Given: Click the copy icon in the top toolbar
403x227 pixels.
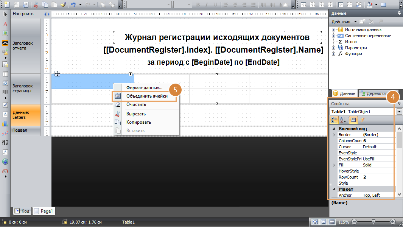Looking at the screenshot, I should pos(45,5).
